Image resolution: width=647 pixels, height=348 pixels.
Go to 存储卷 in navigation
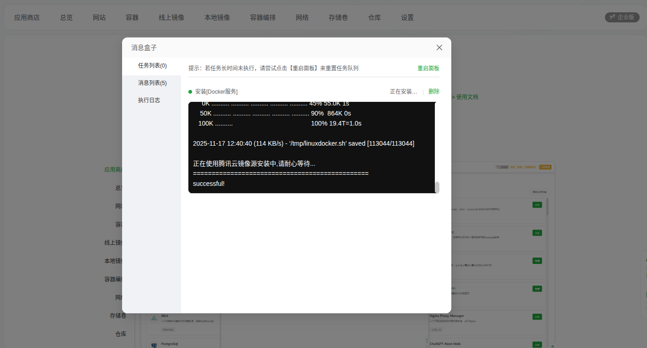pyautogui.click(x=338, y=18)
